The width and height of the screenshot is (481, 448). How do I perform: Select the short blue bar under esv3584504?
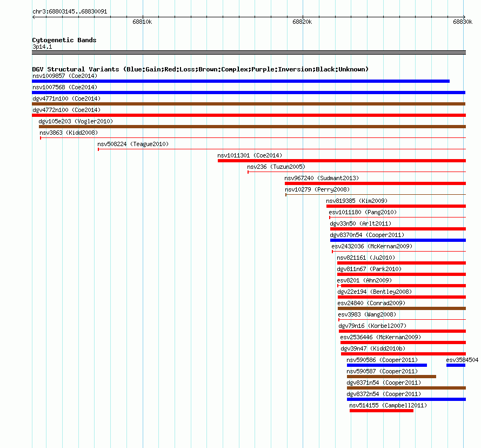456,365
